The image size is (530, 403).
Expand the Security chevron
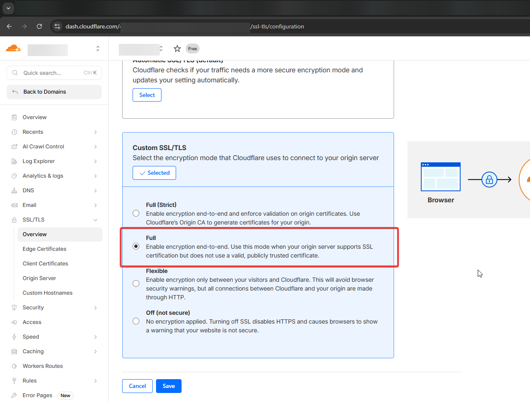pos(95,308)
